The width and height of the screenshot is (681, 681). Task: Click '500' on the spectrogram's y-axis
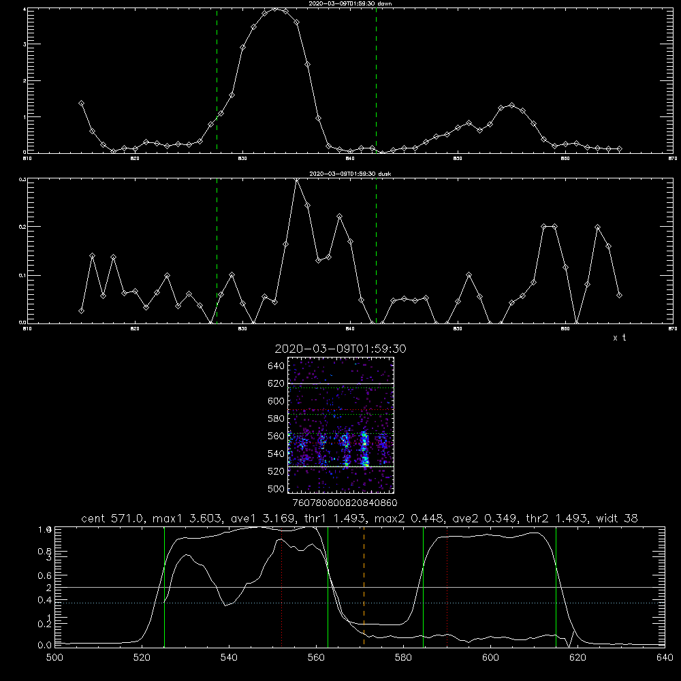click(x=276, y=489)
